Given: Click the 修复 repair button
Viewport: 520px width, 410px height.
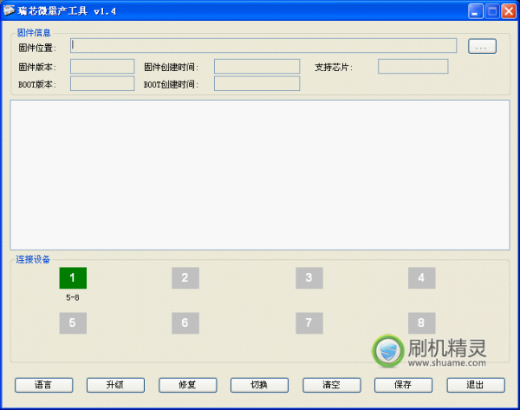Looking at the screenshot, I should (188, 385).
